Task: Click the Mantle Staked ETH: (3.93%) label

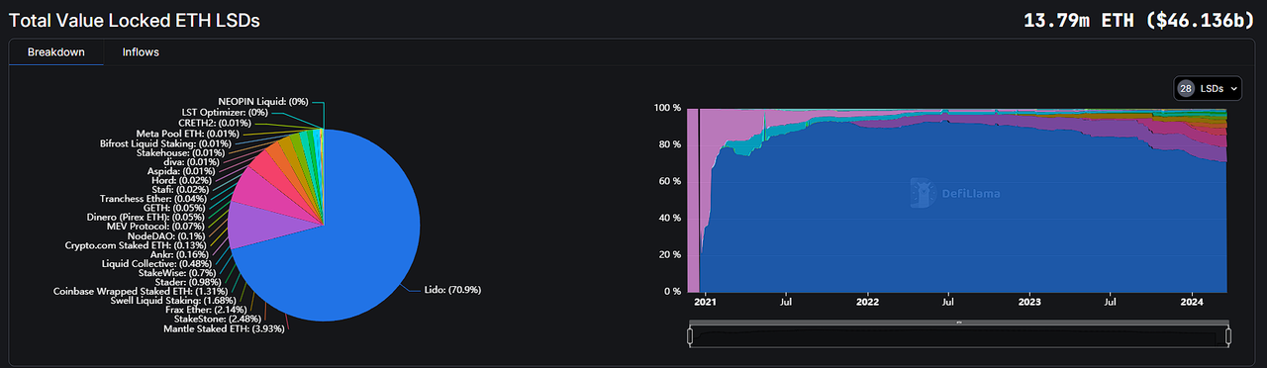Action: [x=230, y=328]
